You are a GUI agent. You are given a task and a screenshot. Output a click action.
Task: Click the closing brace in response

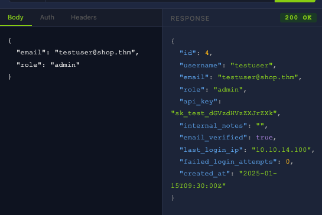point(173,198)
